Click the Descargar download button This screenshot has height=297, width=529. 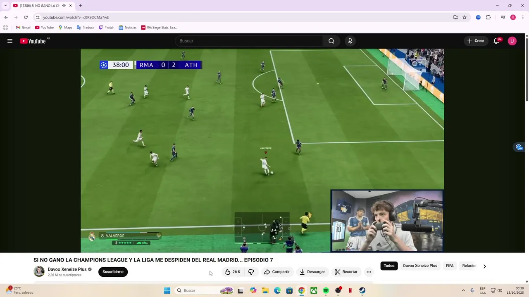312,272
